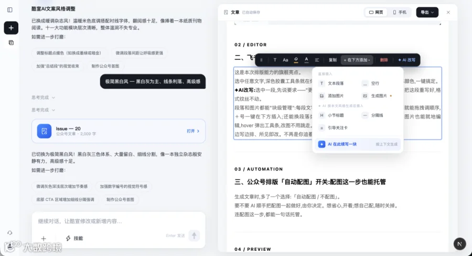
Task: Click the 03 / AUTOMATION section label
Action: click(x=259, y=169)
